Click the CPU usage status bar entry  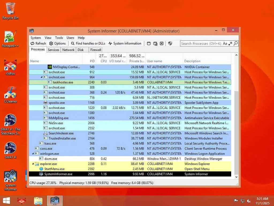click(43, 183)
